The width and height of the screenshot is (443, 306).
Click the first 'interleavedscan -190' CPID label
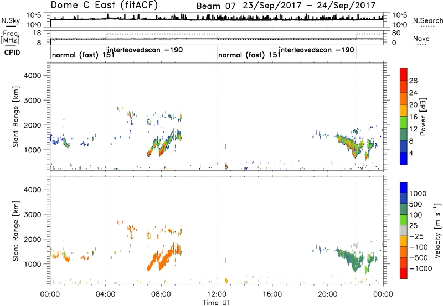(x=145, y=50)
